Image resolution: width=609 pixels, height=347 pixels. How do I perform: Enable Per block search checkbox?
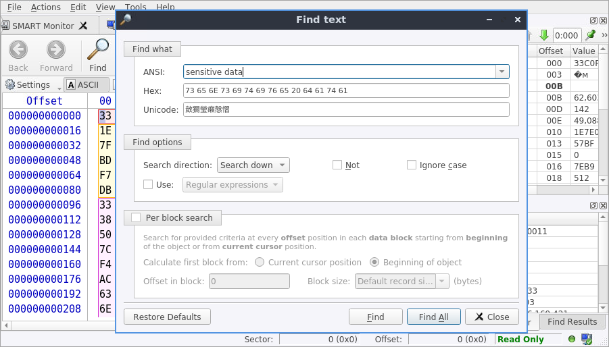pyautogui.click(x=136, y=218)
